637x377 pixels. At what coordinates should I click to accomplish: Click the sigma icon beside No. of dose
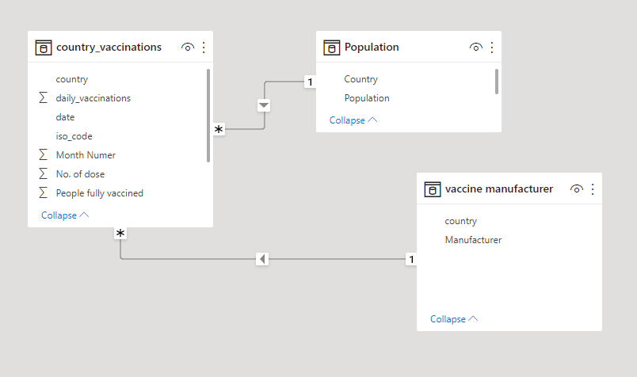[x=43, y=173]
